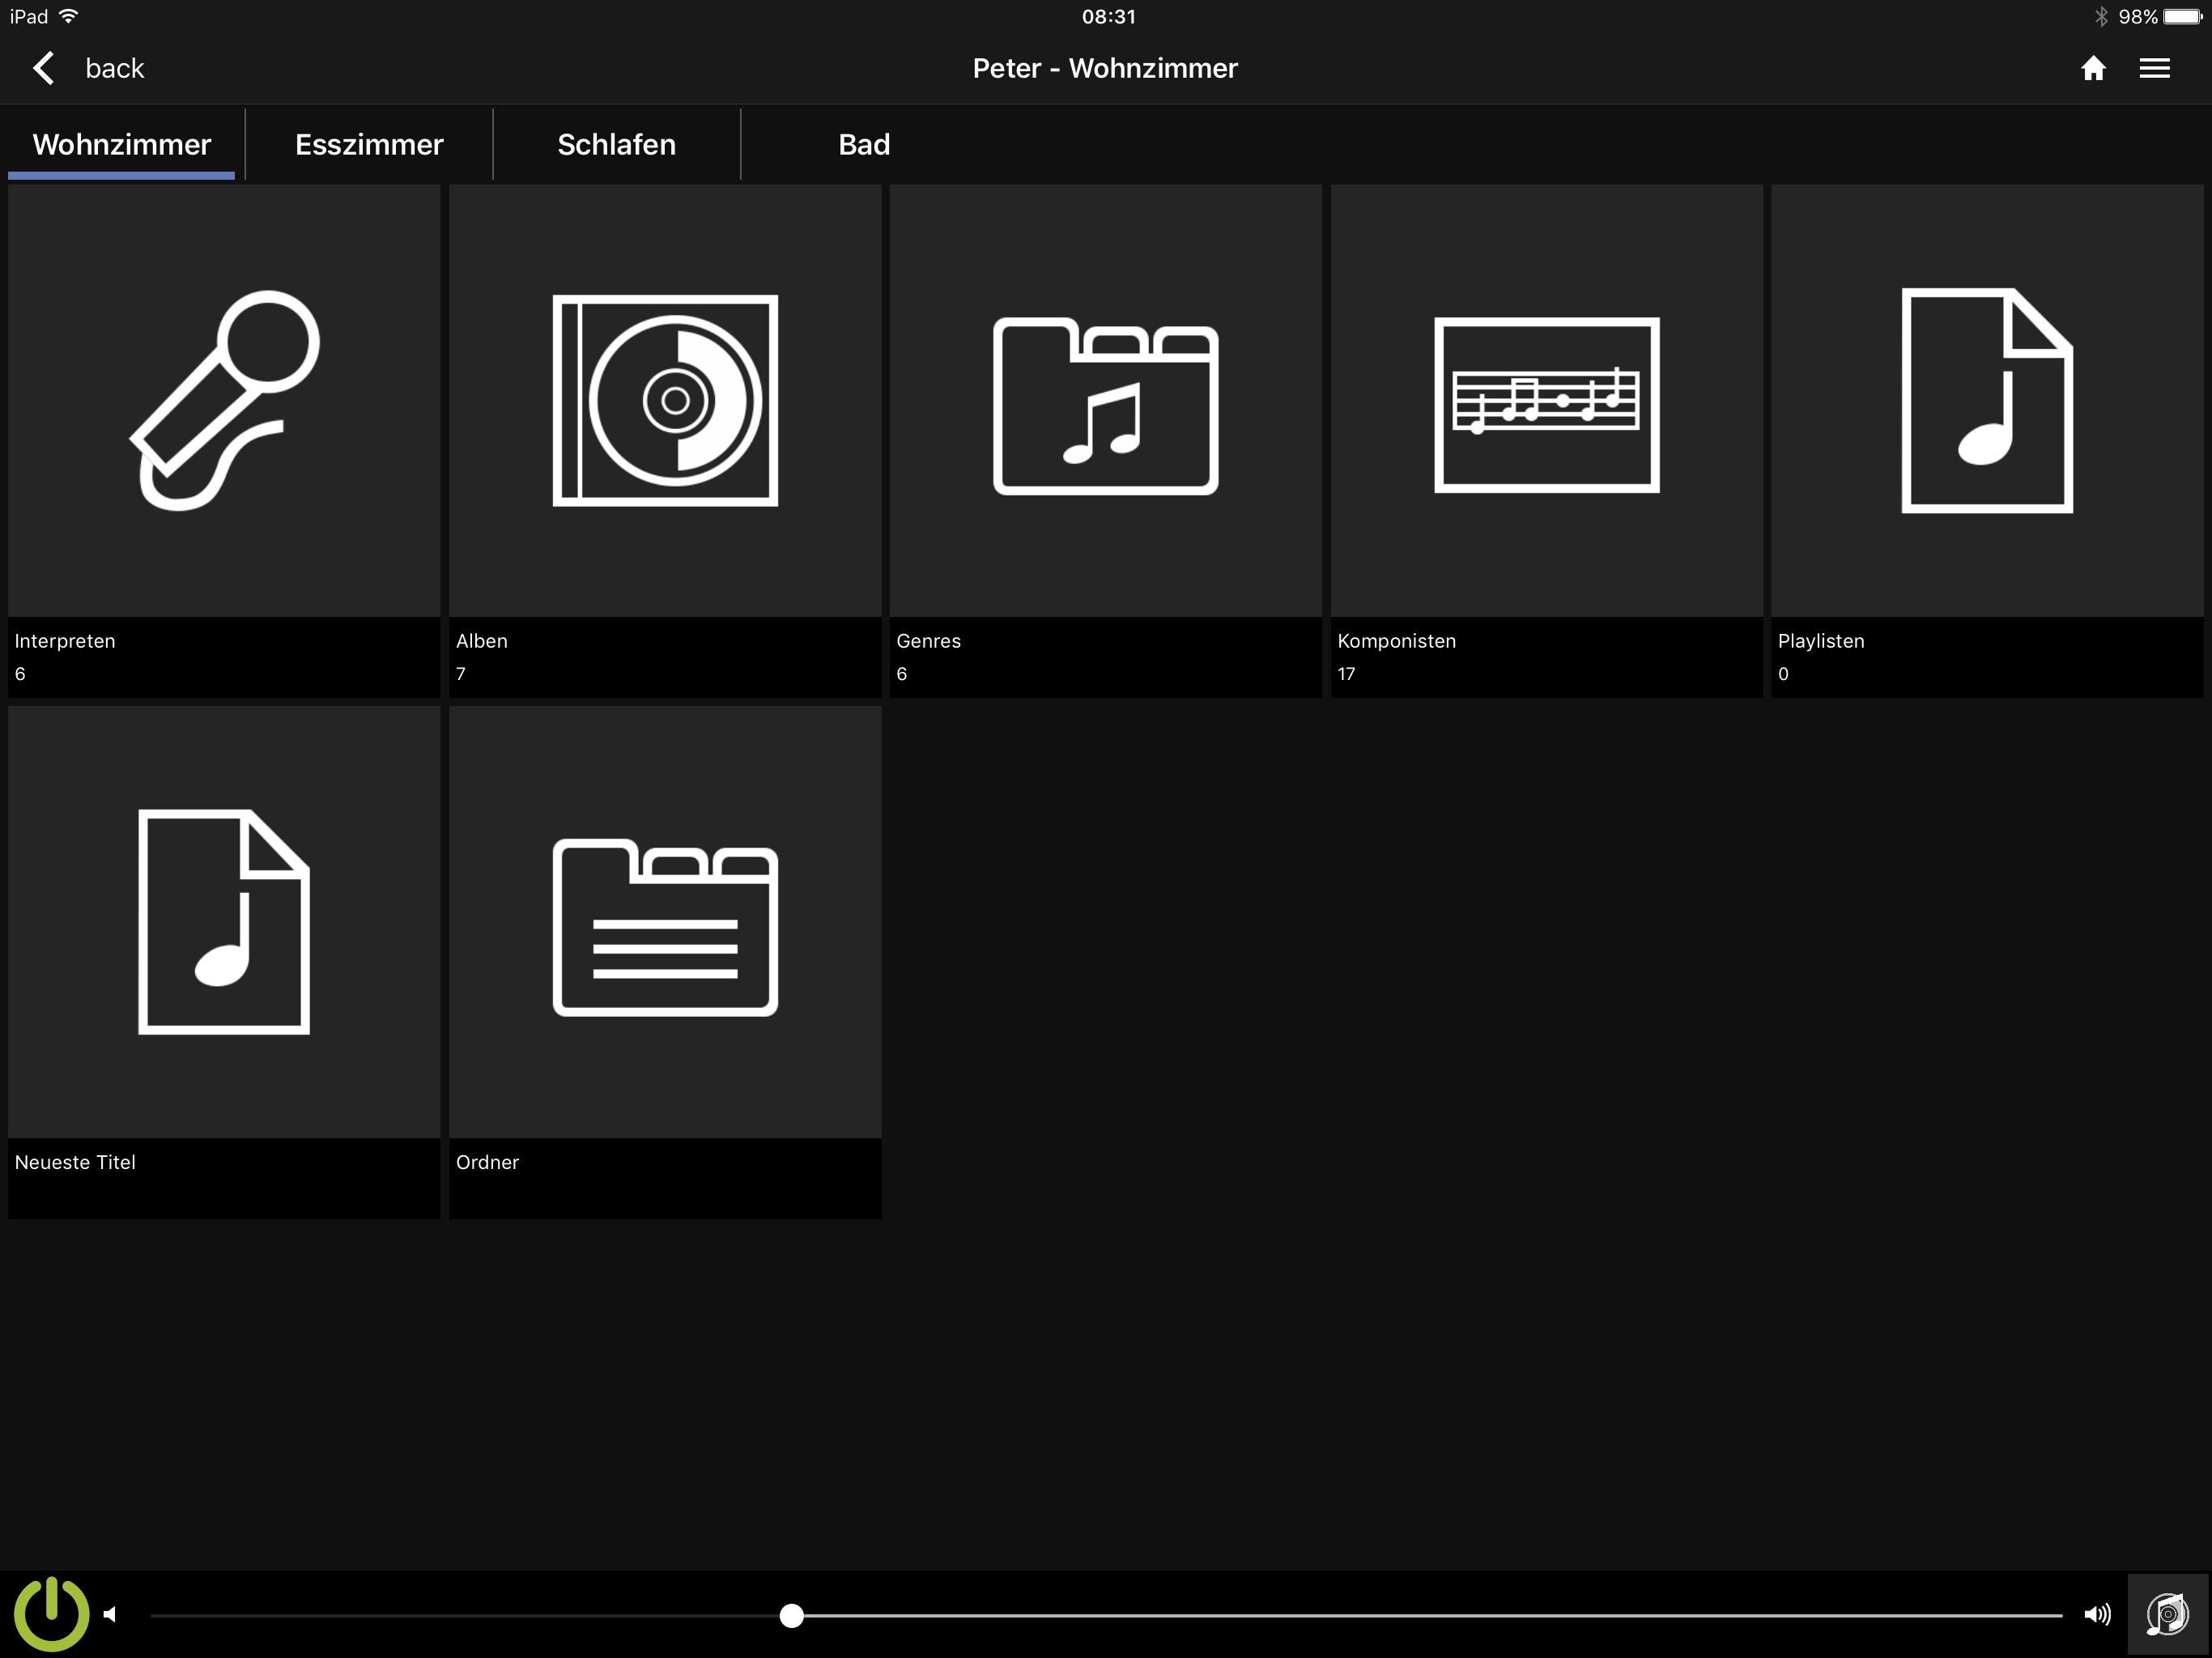Click the Neueste Titel label text
This screenshot has width=2212, height=1658.
coord(75,1162)
